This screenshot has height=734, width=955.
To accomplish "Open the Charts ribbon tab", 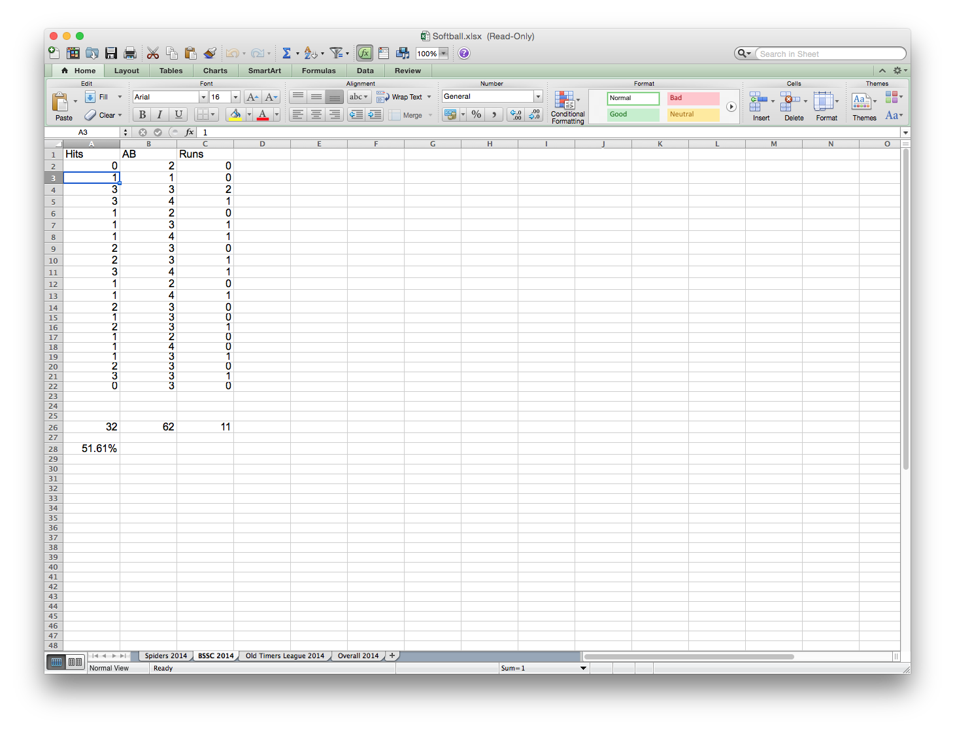I will coord(215,70).
